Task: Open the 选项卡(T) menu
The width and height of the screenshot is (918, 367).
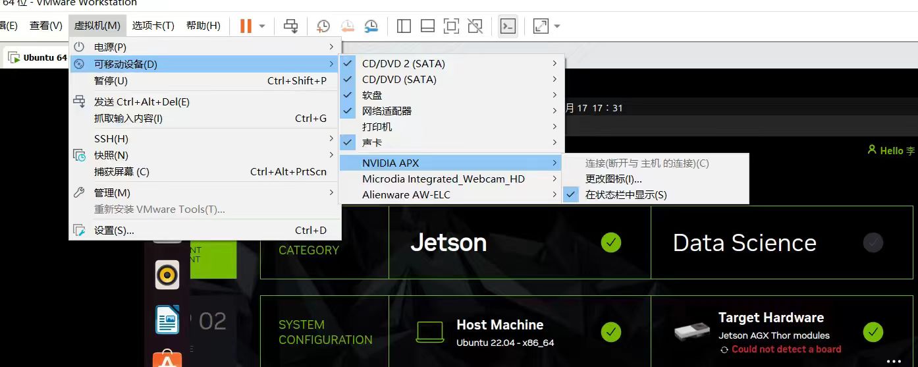Action: pos(153,26)
